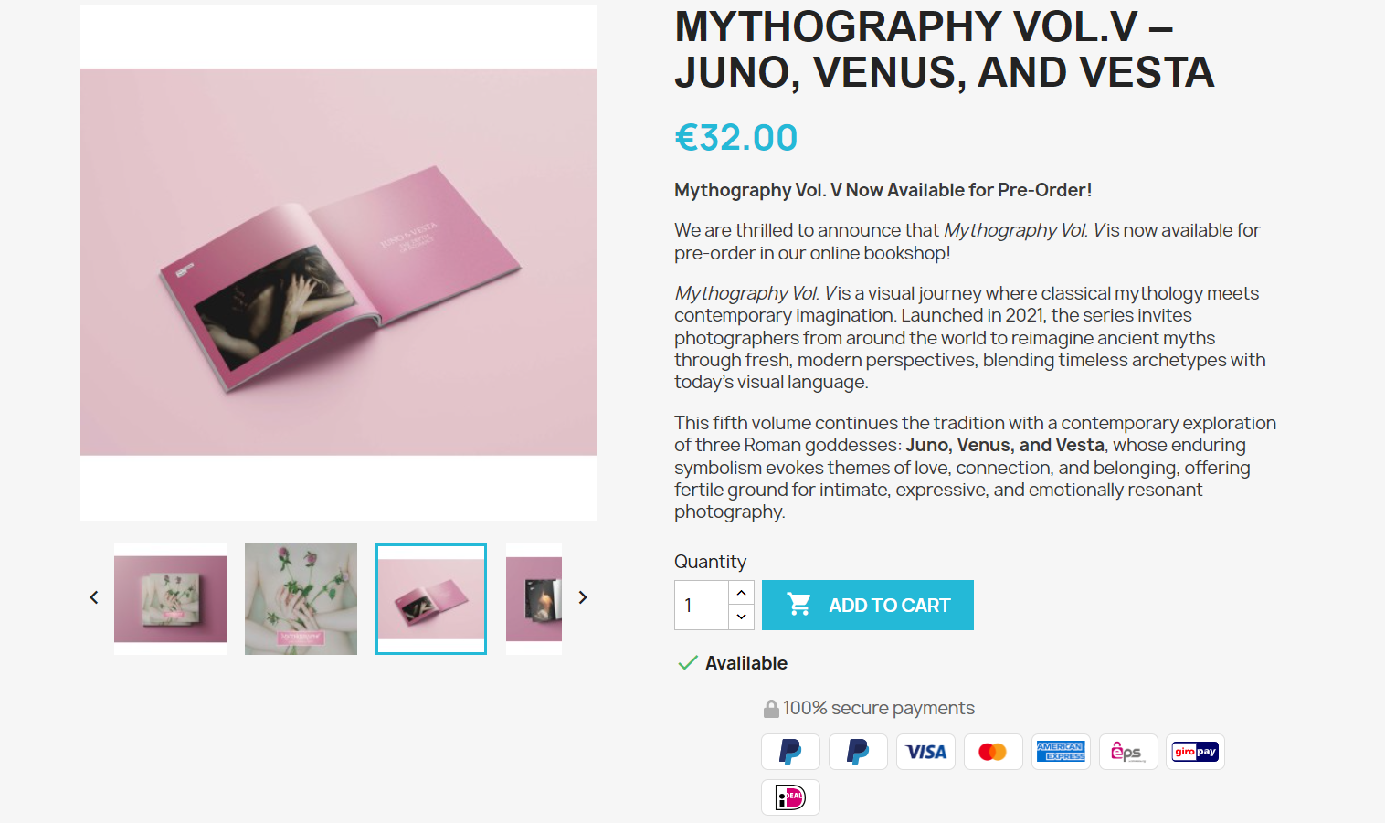Show previous thumbnails with left chevron
This screenshot has width=1385, height=823.
point(94,597)
